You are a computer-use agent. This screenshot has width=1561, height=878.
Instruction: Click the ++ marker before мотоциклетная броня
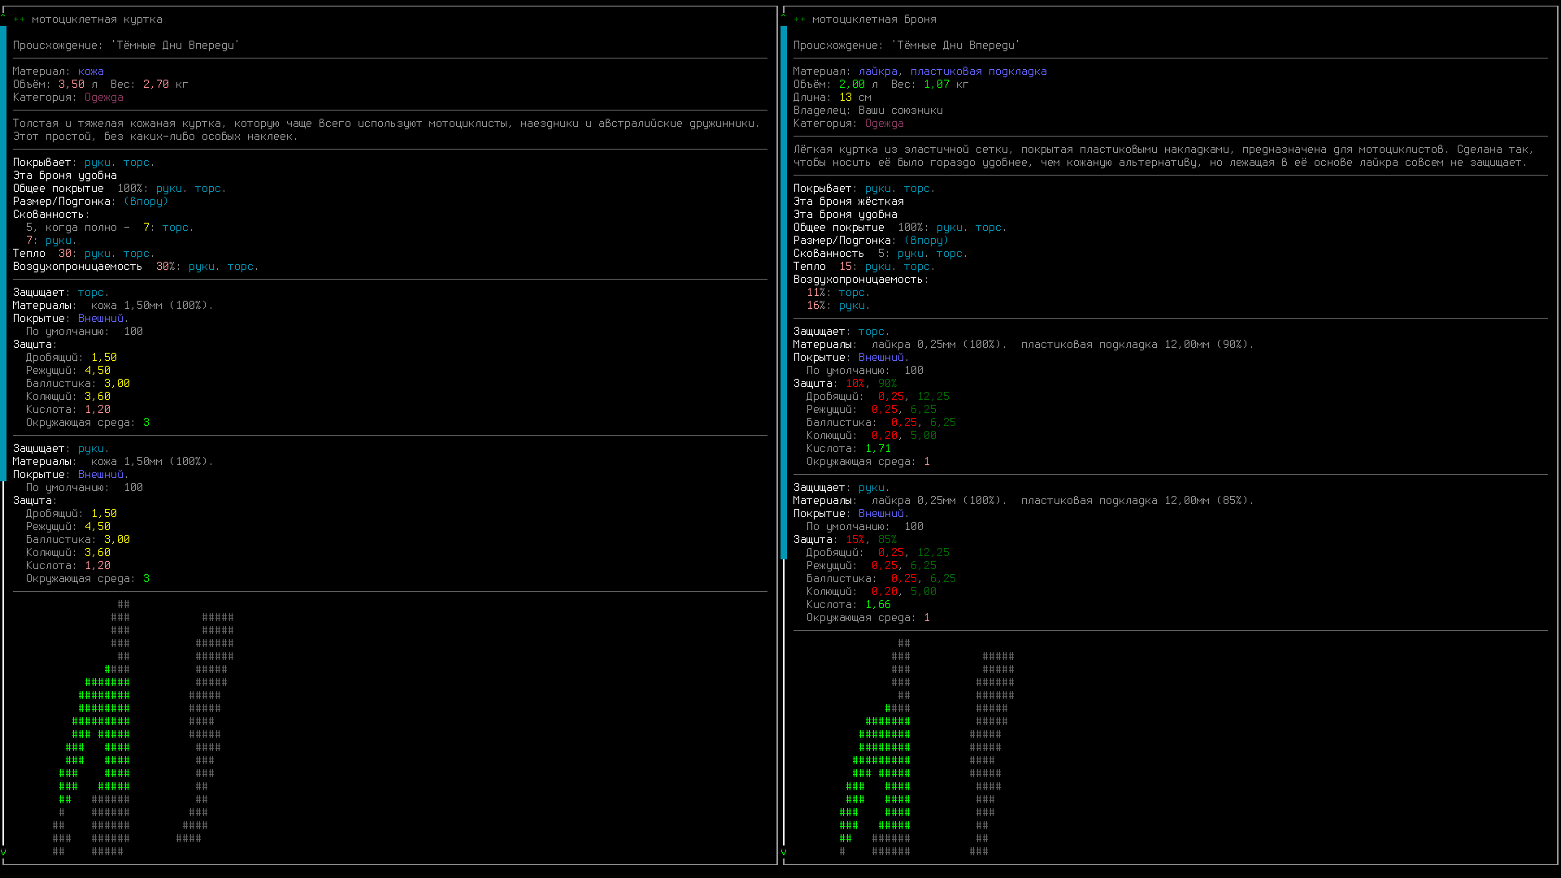click(x=799, y=20)
